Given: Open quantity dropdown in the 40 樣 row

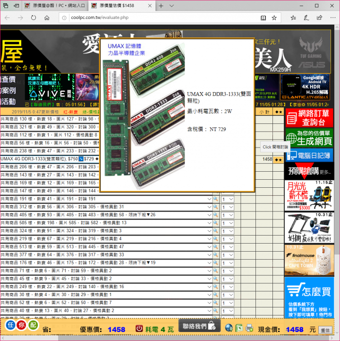Looking at the screenshot, I should [x=228, y=311].
